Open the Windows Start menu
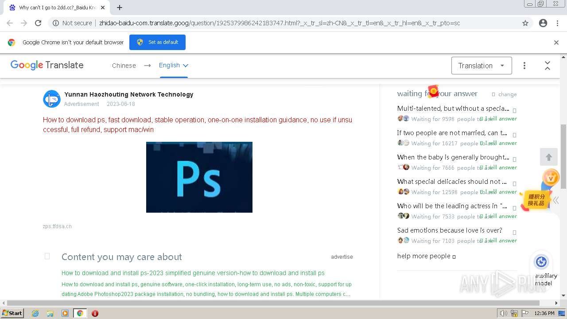The width and height of the screenshot is (567, 319). (x=12, y=313)
